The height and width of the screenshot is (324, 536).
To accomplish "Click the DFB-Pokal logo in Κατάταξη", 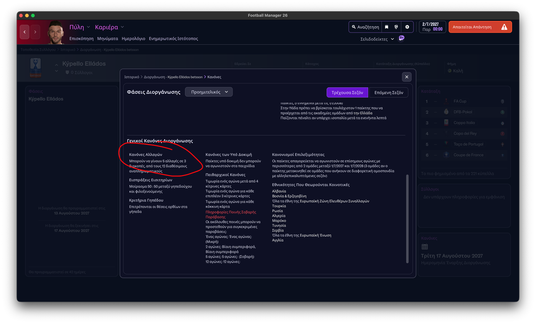I will tap(446, 112).
